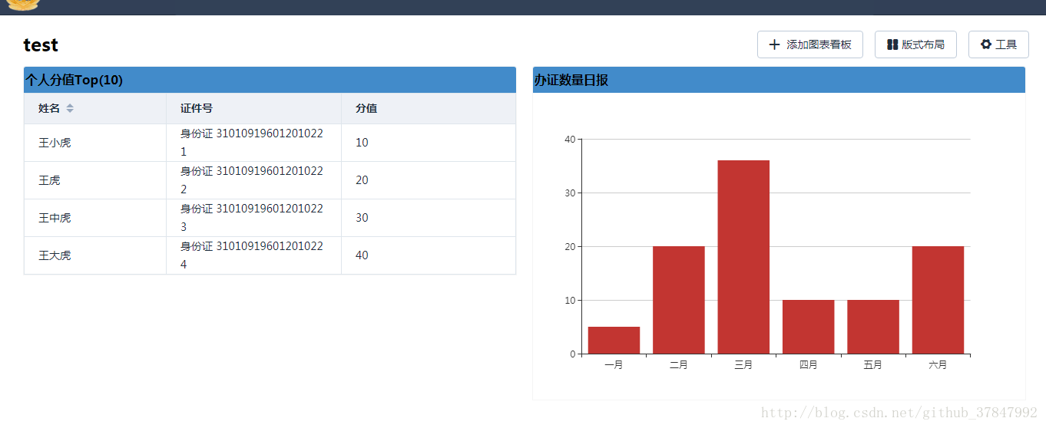Click score value 20 in 王虎 row

pos(362,180)
